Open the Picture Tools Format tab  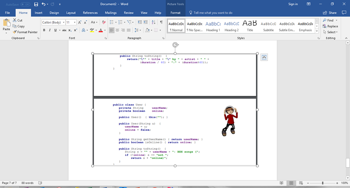[x=175, y=13]
